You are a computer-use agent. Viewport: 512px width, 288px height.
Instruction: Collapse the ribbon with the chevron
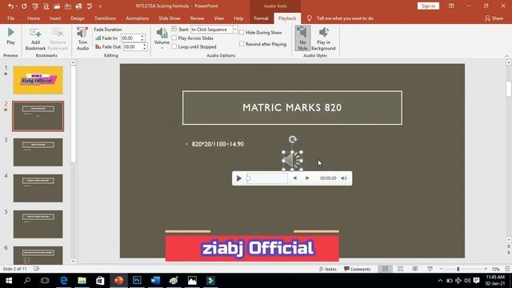[x=506, y=56]
